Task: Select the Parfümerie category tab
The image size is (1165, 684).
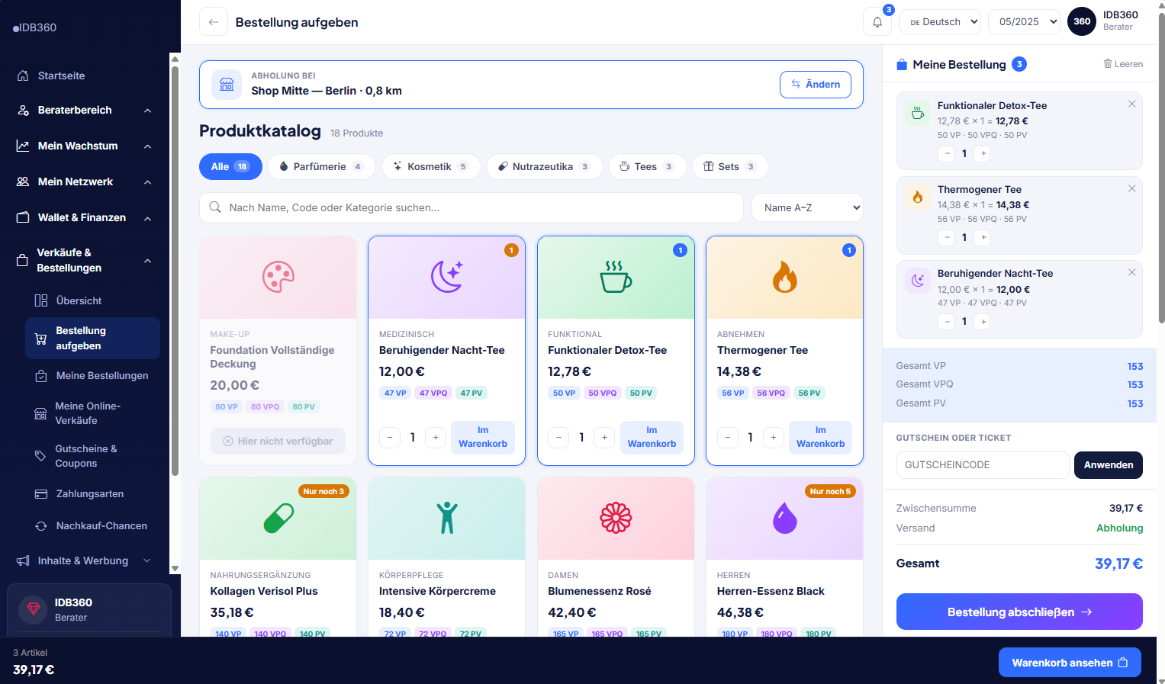Action: tap(321, 166)
